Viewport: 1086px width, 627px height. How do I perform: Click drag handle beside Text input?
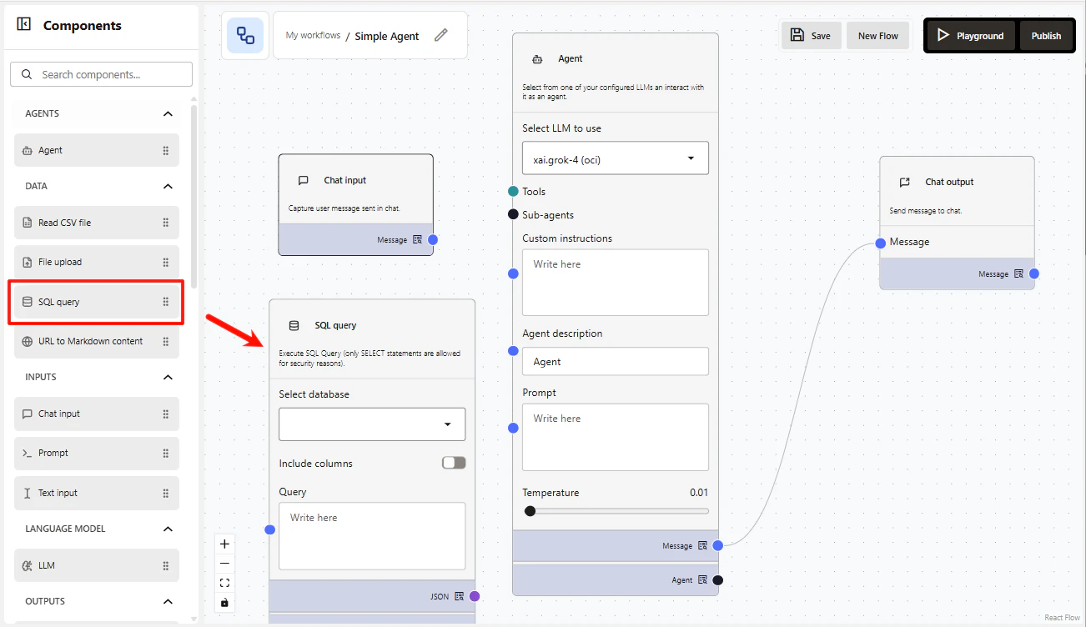pyautogui.click(x=165, y=493)
